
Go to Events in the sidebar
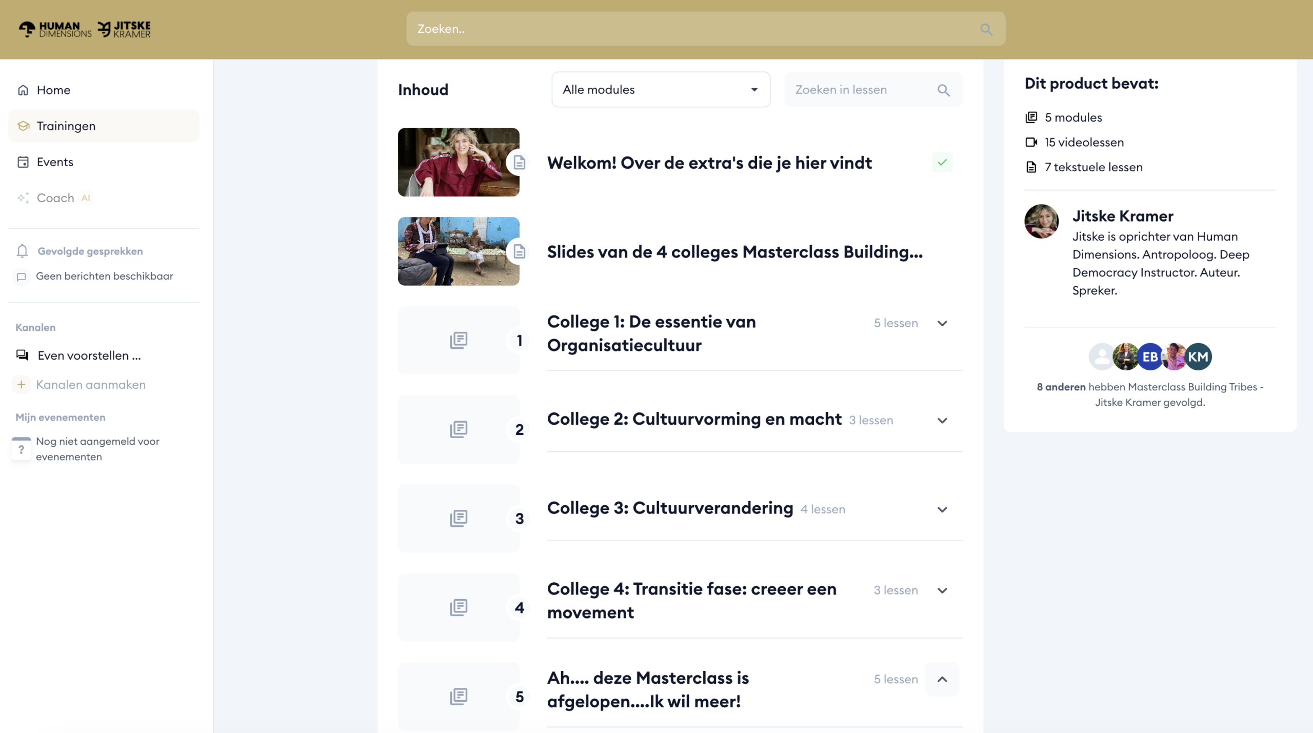tap(55, 162)
